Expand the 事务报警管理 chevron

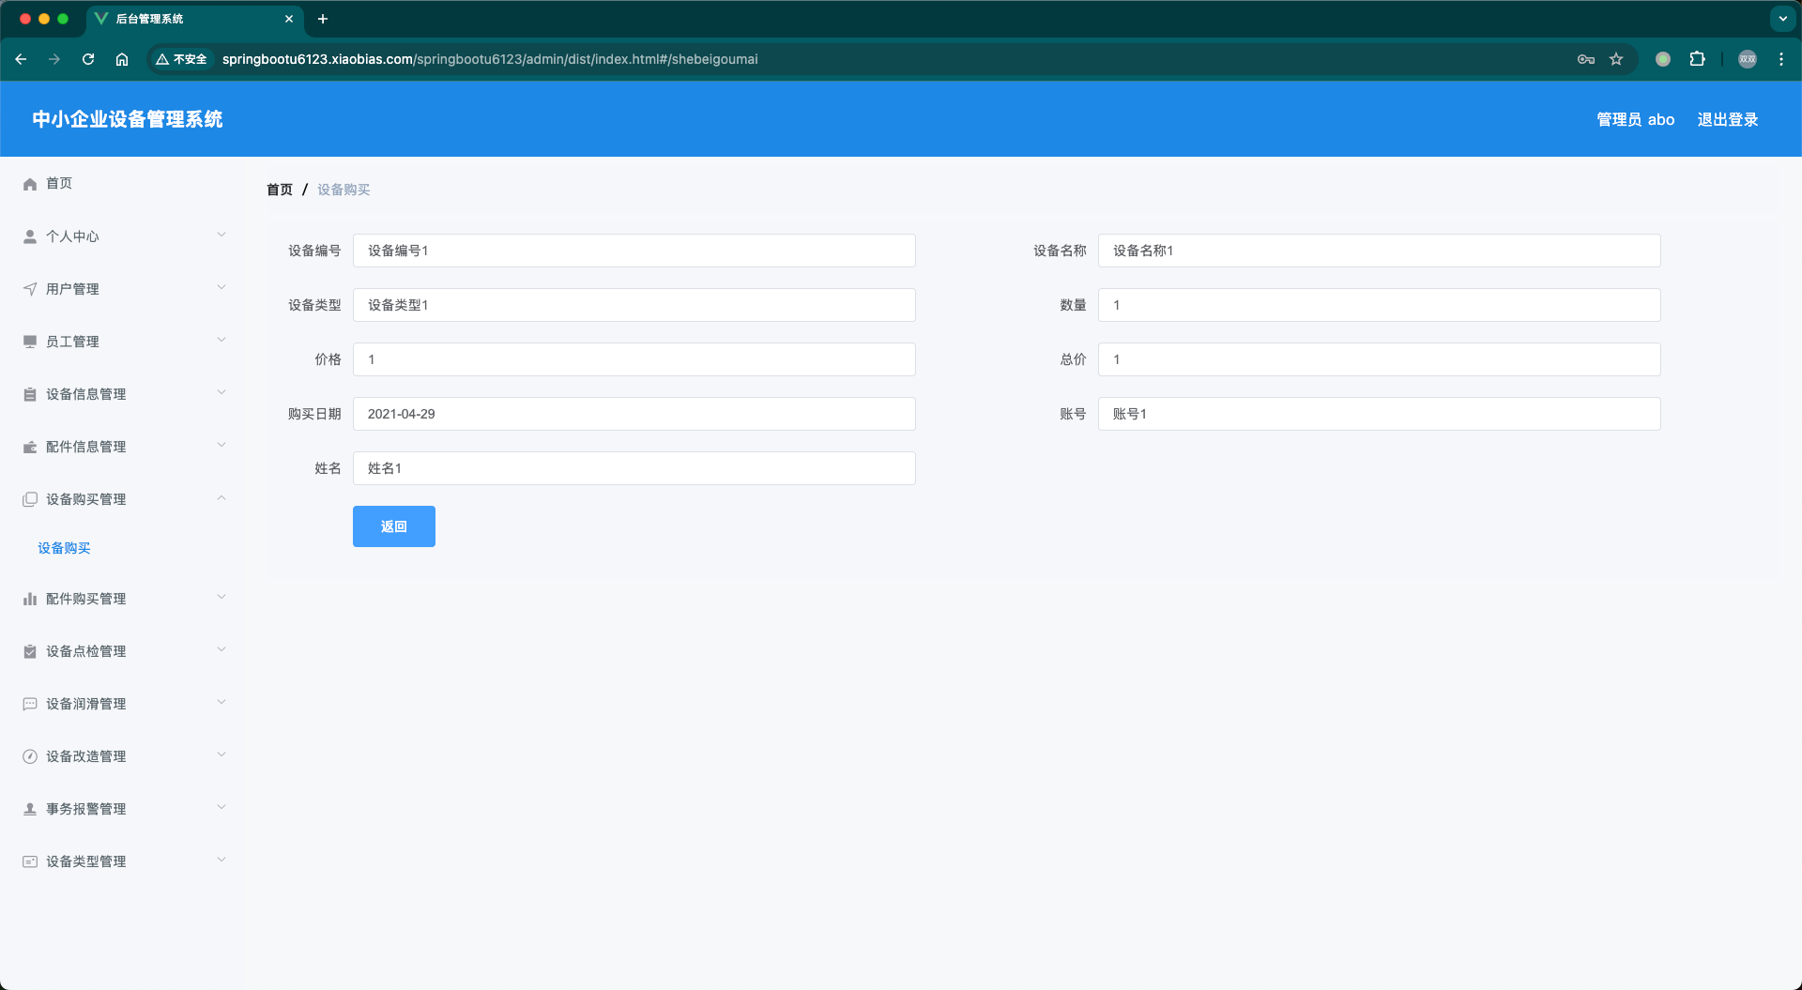[221, 807]
